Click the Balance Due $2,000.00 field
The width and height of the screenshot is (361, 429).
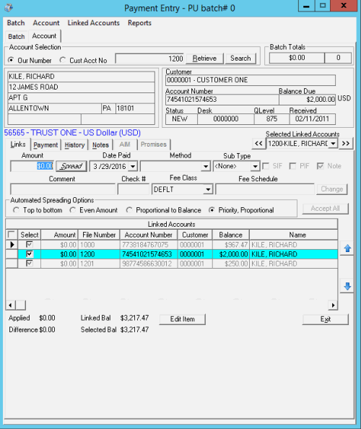click(x=307, y=100)
